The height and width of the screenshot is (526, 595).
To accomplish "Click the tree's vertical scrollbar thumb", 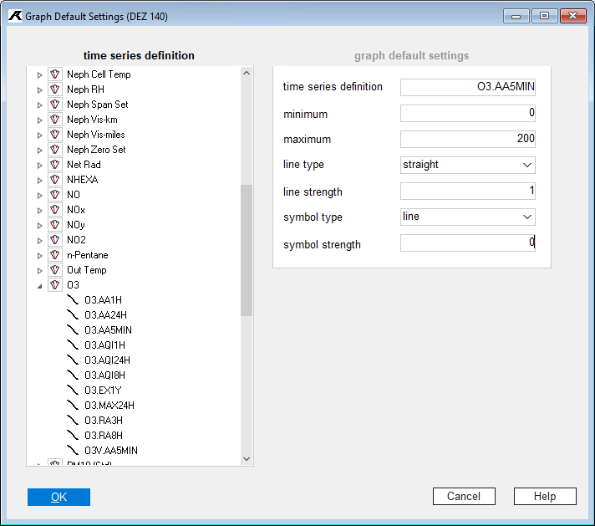I will pos(247,250).
